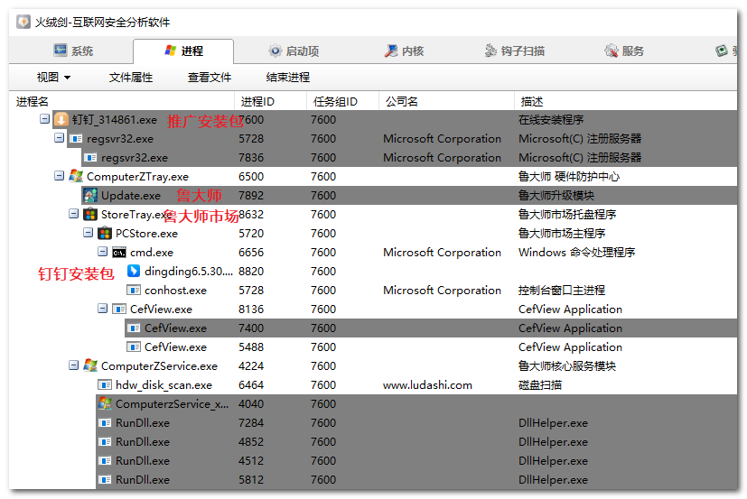Click the 火绒剑 app icon in title bar
This screenshot has height=499, width=747.
pyautogui.click(x=23, y=23)
